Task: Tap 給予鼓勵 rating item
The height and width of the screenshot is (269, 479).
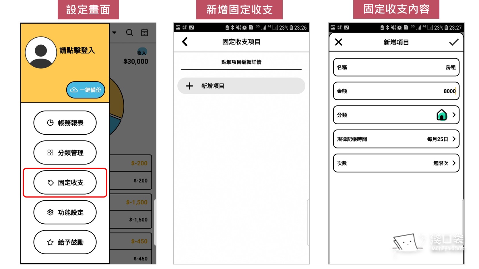Action: click(65, 242)
